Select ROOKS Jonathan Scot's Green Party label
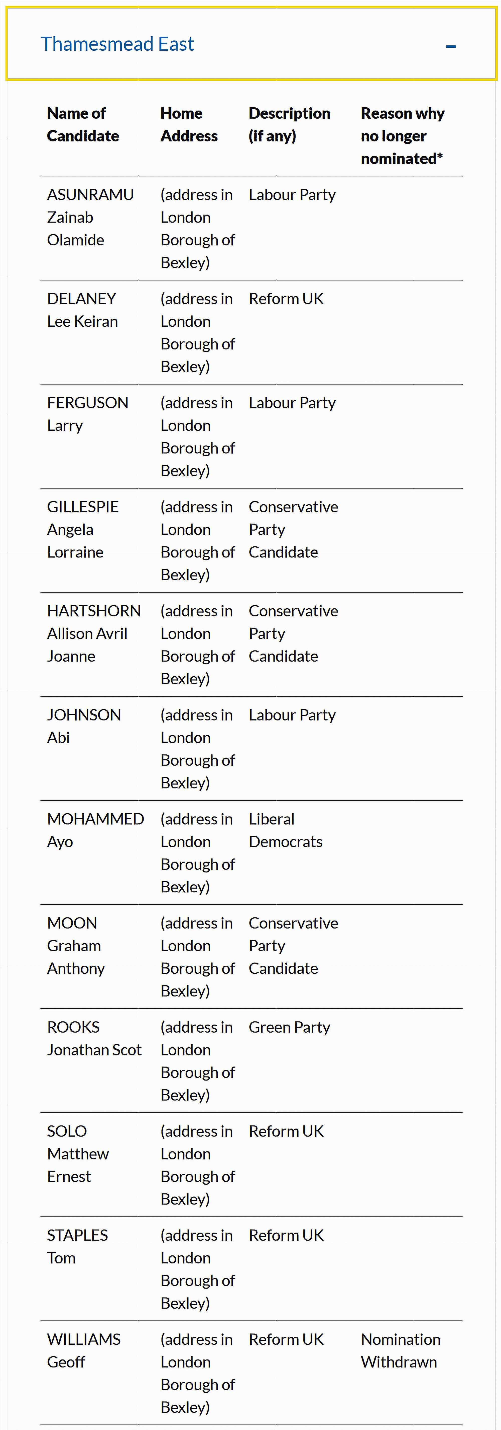Image resolution: width=501 pixels, height=1430 pixels. (x=289, y=1027)
